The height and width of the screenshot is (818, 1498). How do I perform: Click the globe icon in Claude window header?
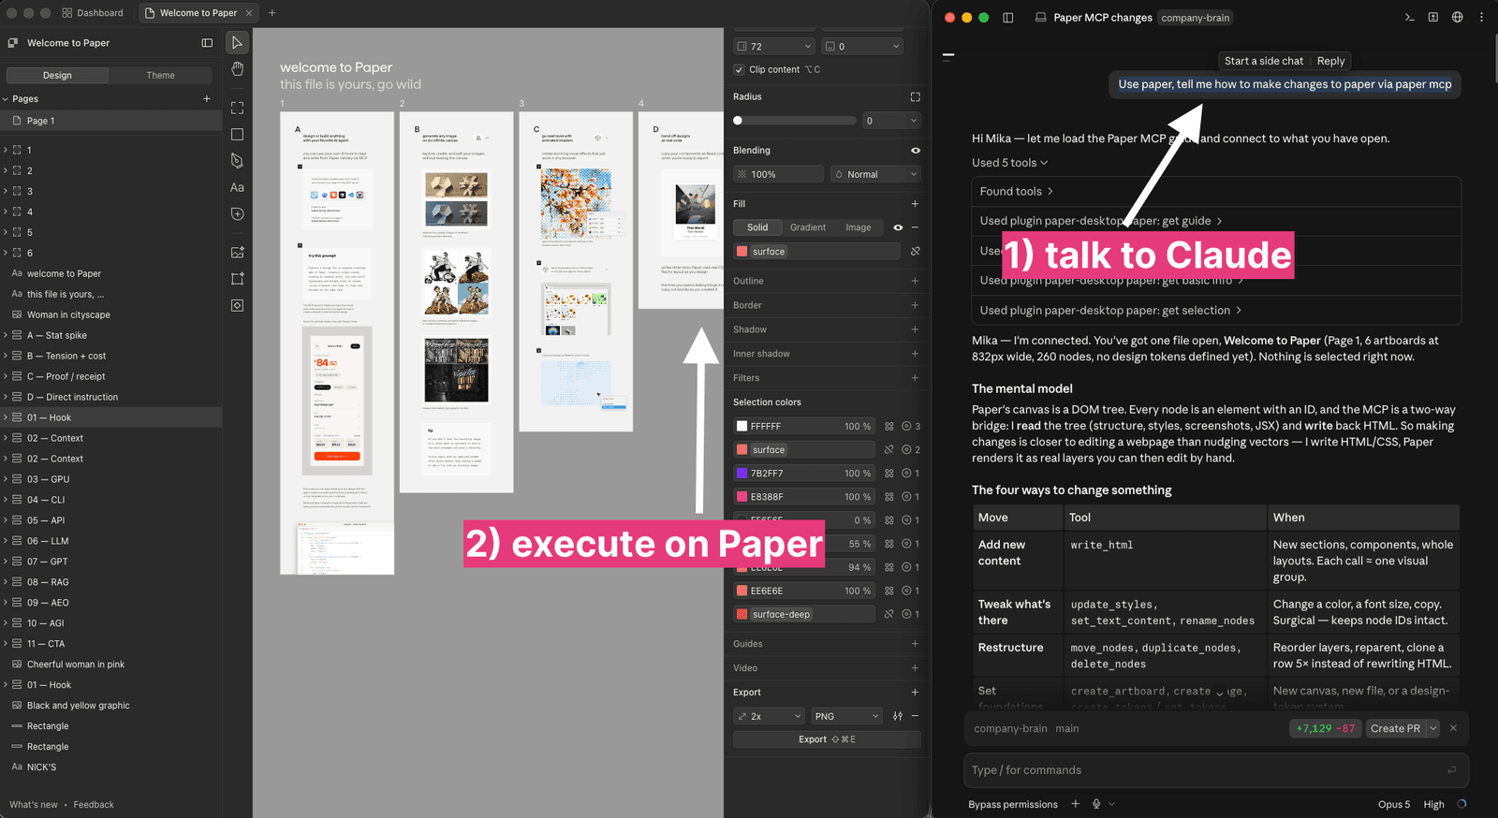pos(1457,17)
